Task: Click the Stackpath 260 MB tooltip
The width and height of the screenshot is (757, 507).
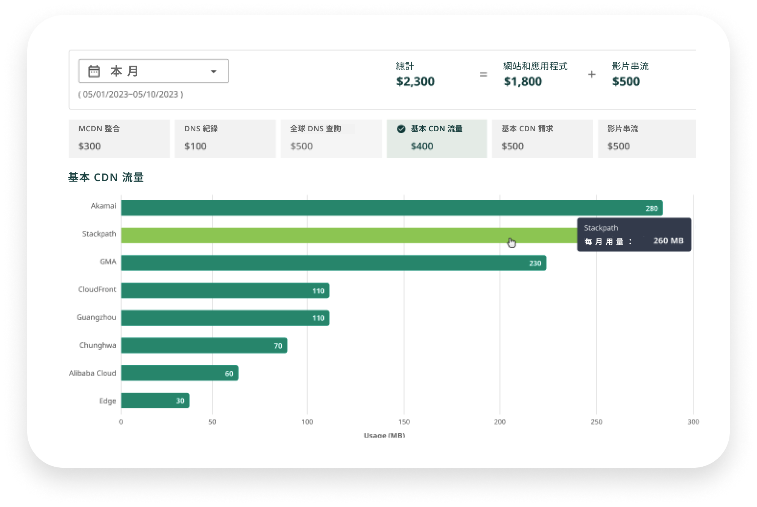Action: 634,235
